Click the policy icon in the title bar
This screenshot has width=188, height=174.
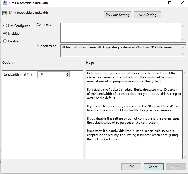pos(5,3)
